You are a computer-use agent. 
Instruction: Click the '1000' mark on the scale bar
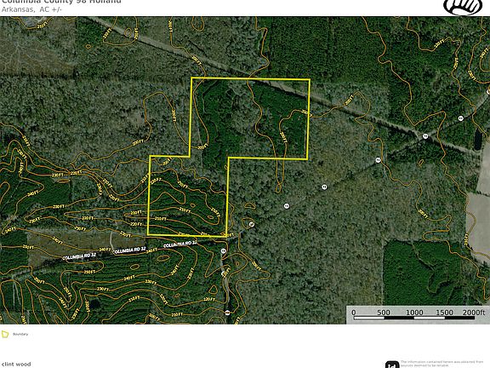(414, 313)
